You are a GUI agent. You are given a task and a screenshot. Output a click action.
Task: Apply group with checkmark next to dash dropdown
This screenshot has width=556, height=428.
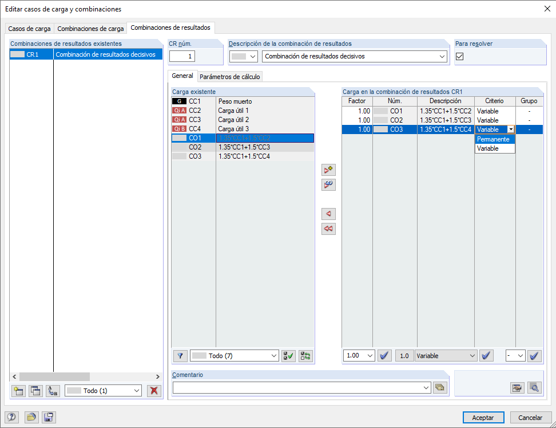tap(534, 356)
